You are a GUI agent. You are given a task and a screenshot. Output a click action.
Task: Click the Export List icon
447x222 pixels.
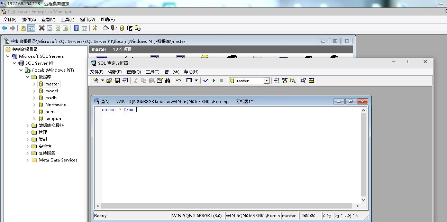(66, 28)
